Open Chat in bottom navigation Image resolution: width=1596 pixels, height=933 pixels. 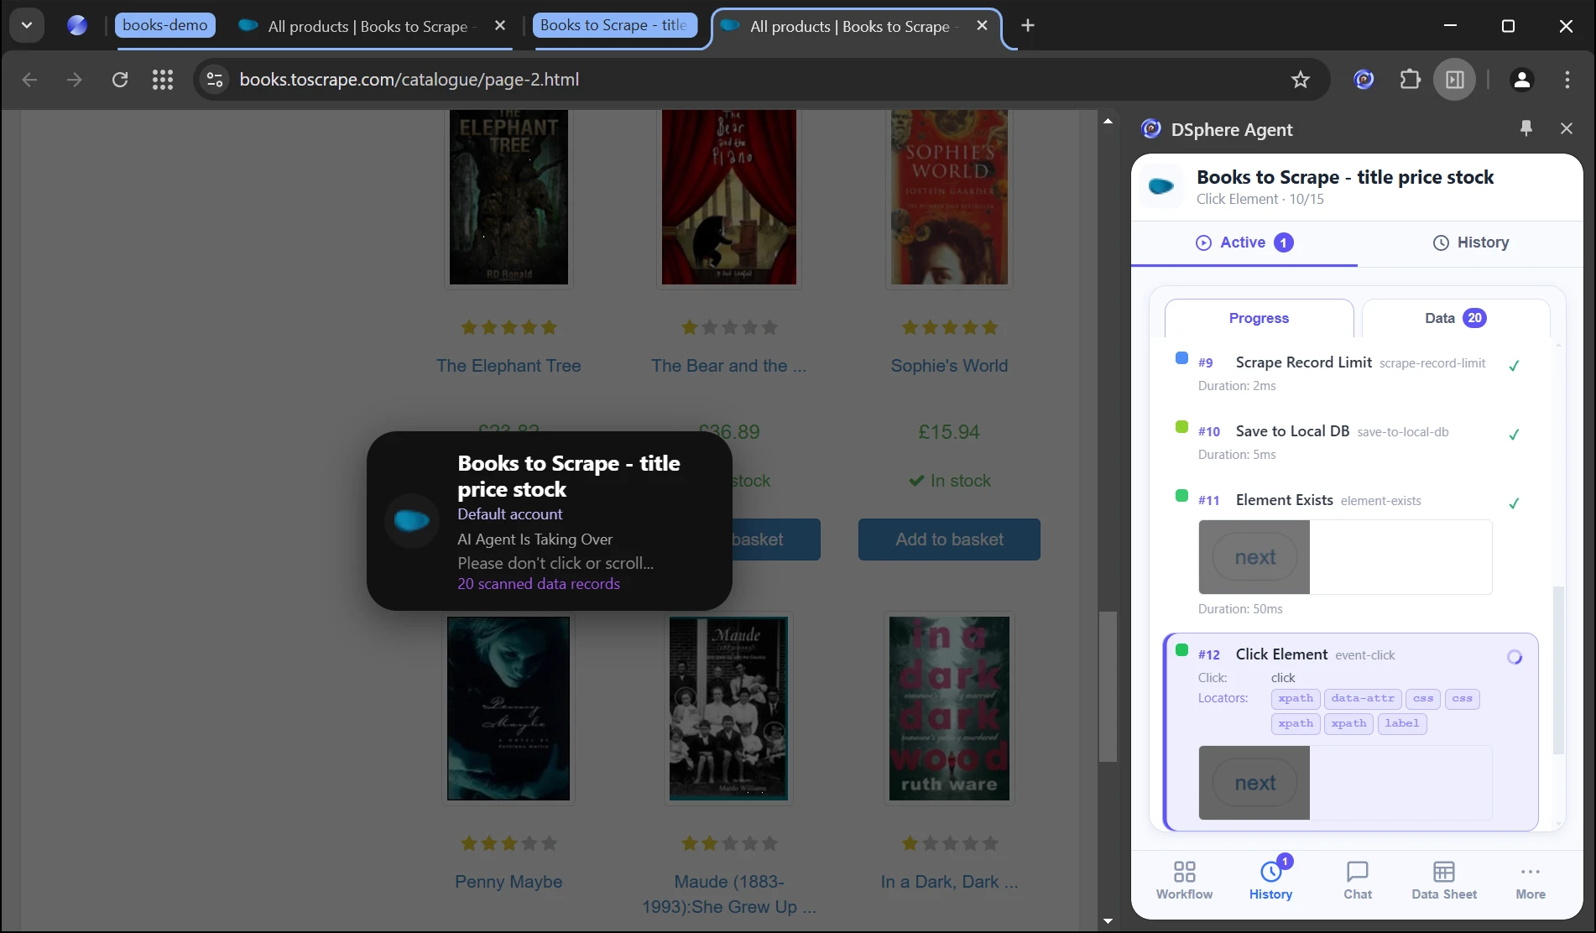point(1358,880)
